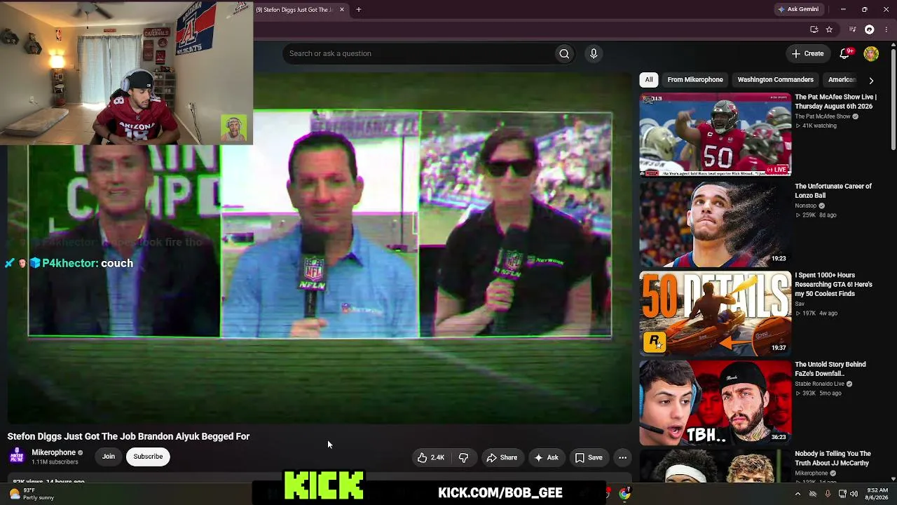Image resolution: width=897 pixels, height=505 pixels.
Task: Open the volume control in system tray
Action: 854,494
